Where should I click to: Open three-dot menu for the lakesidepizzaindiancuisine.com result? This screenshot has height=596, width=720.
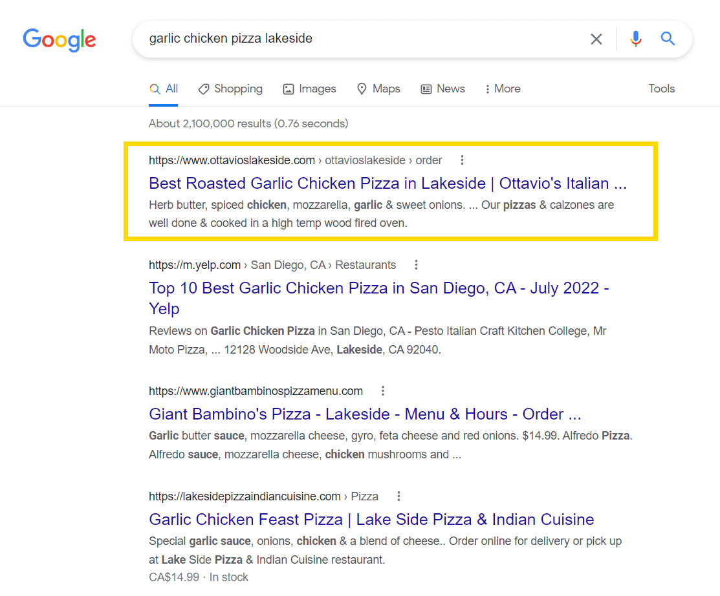pos(398,496)
